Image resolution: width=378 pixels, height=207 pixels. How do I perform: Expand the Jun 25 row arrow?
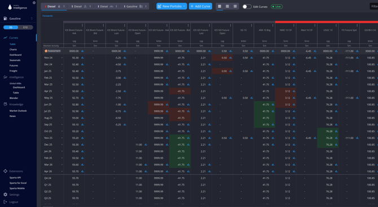(x=62, y=105)
